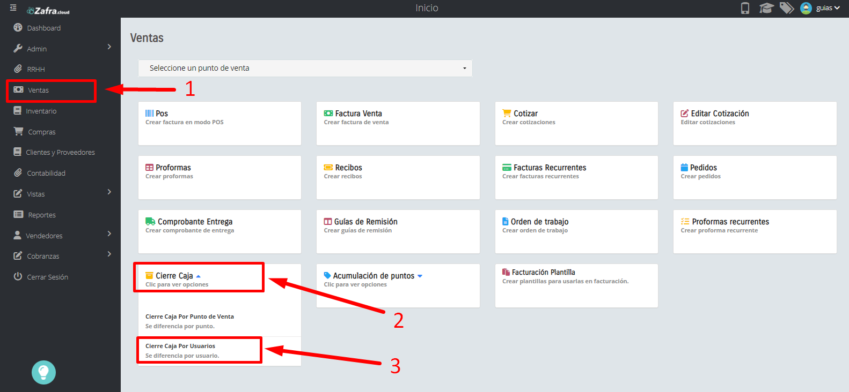Viewport: 849px width, 392px height.
Task: Click the edit icon on Editar Cotización
Action: point(685,114)
